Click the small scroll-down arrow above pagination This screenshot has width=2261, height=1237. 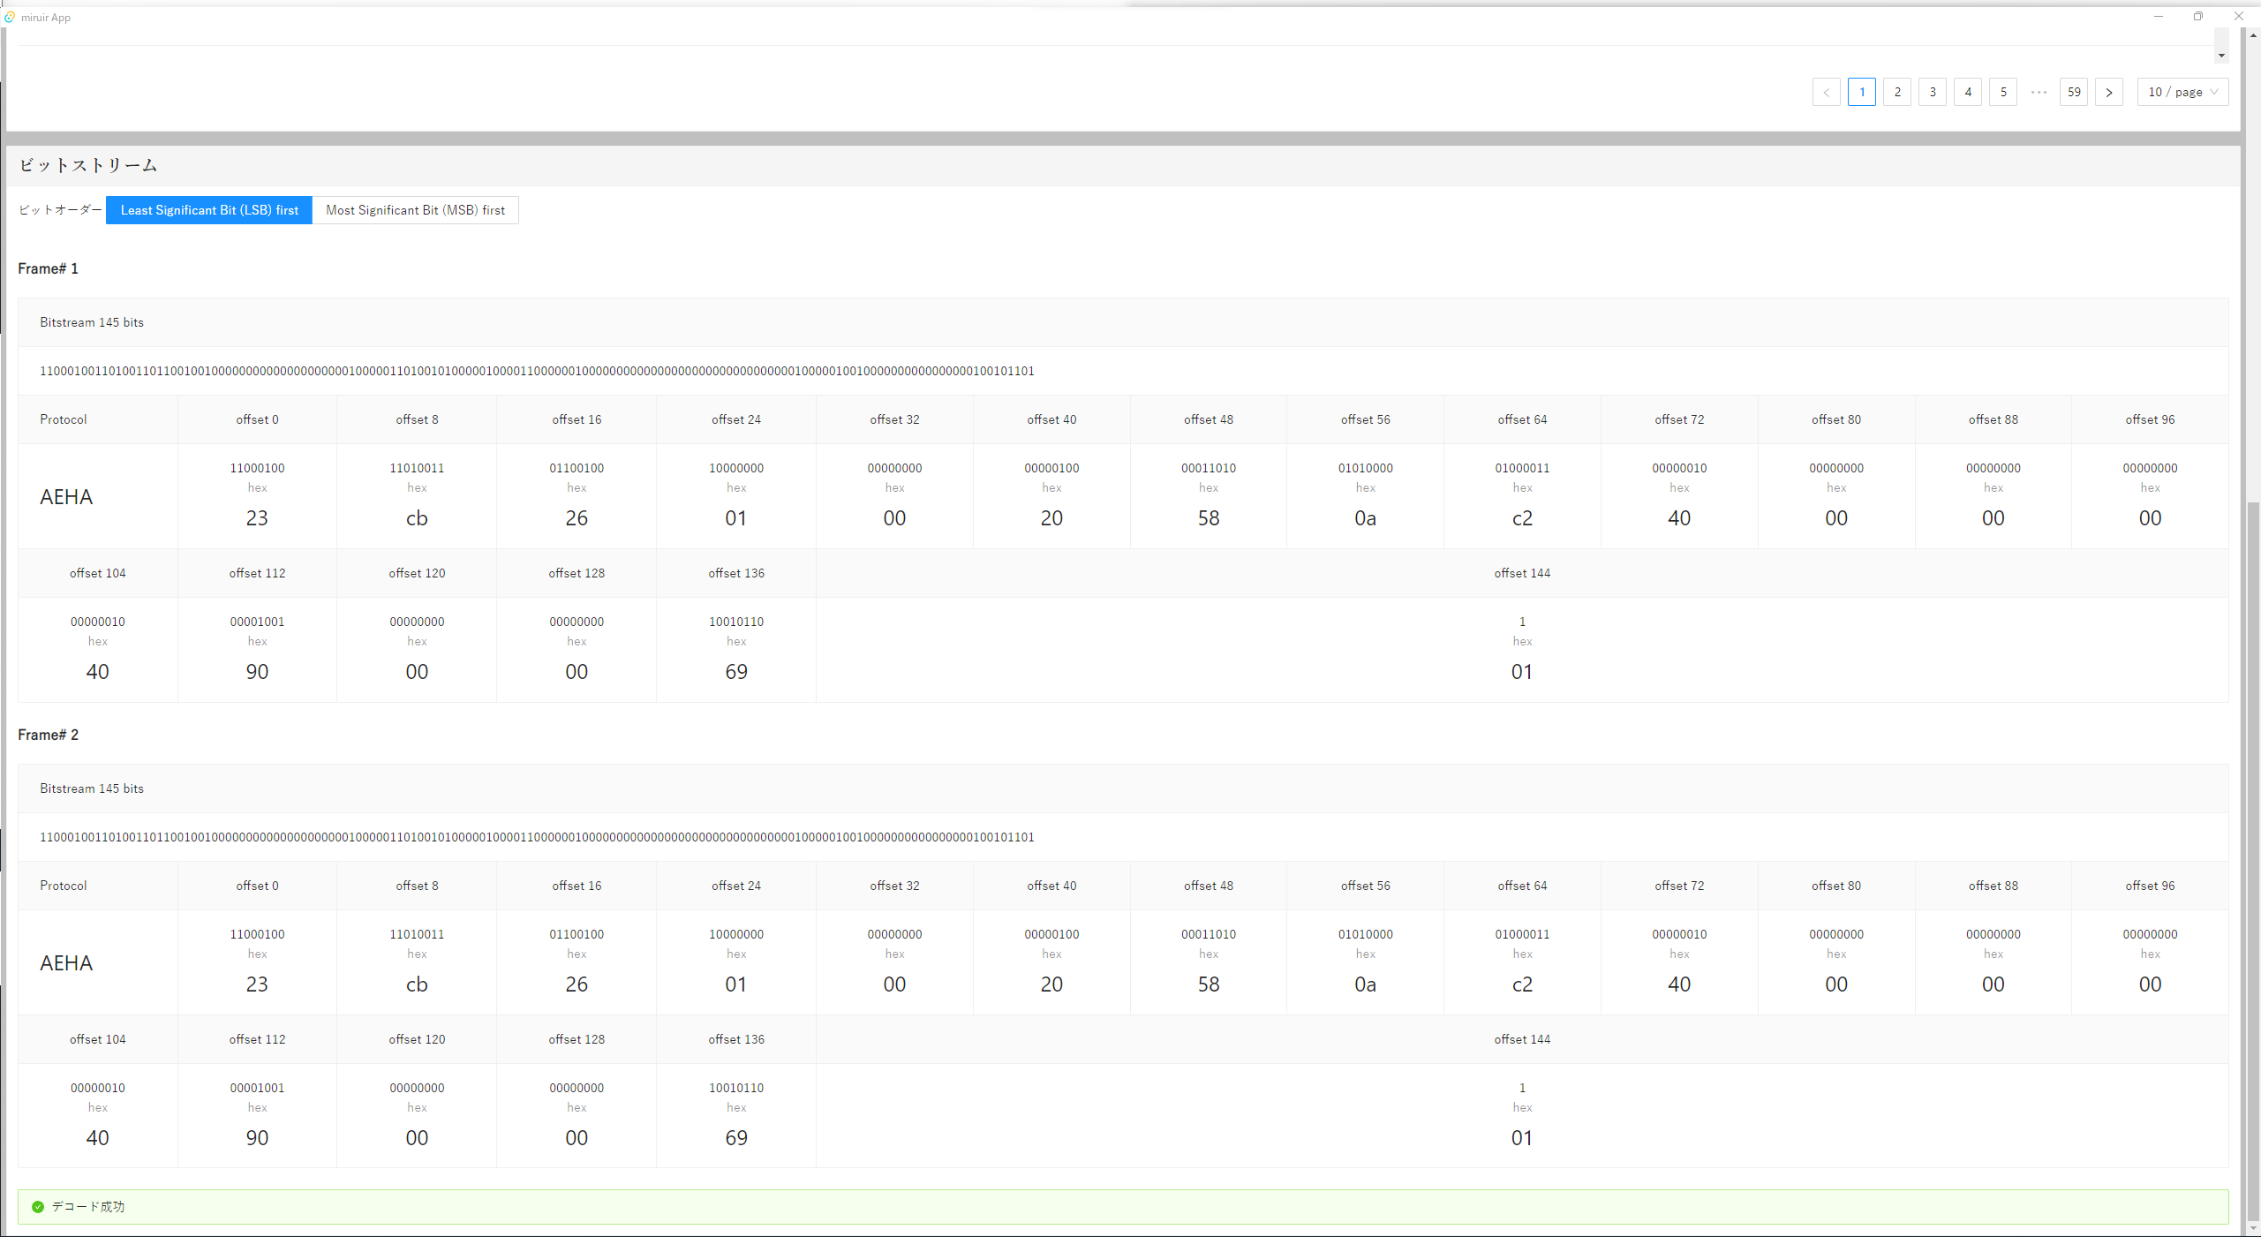tap(2220, 56)
